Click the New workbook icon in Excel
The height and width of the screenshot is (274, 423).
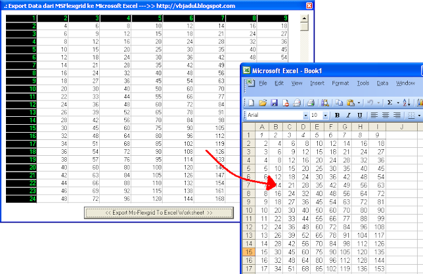click(251, 102)
